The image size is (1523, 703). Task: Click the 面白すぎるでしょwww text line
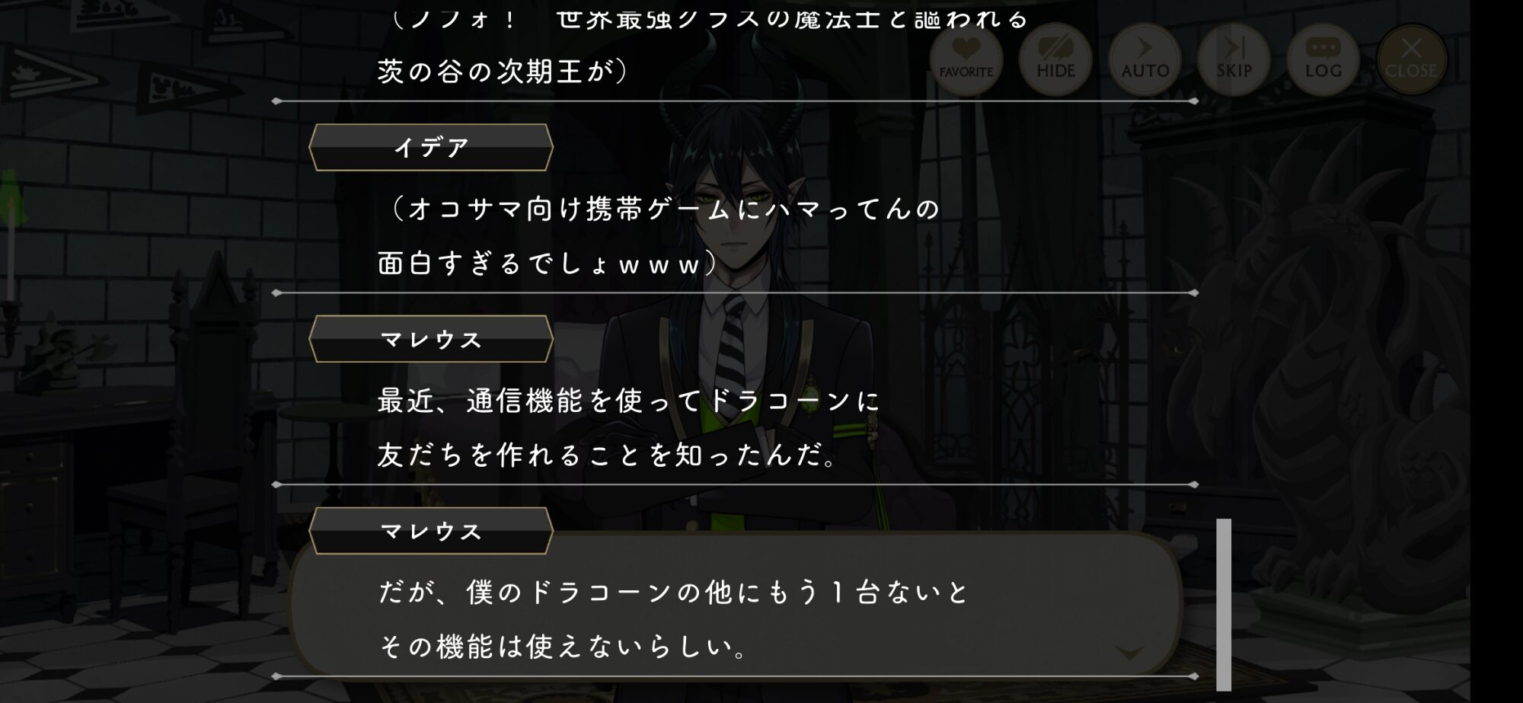click(x=548, y=264)
